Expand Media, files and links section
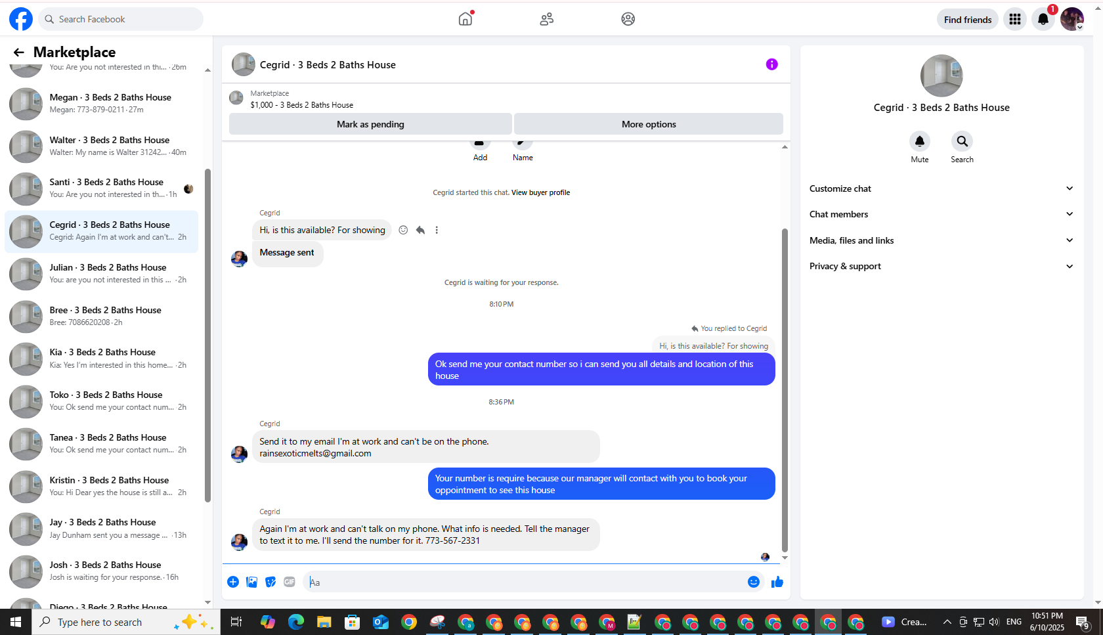This screenshot has height=635, width=1103. tap(941, 240)
